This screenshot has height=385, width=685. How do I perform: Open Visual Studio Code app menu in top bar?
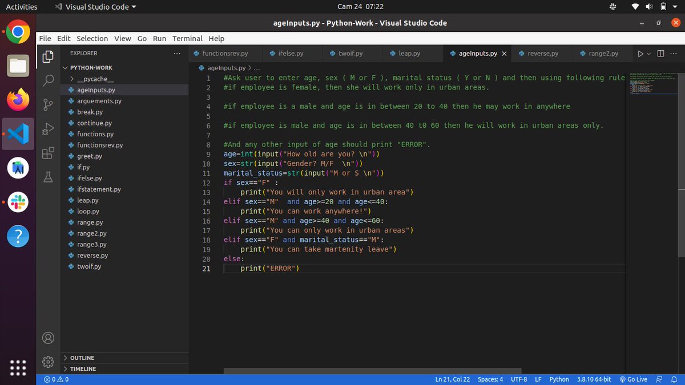pyautogui.click(x=96, y=7)
